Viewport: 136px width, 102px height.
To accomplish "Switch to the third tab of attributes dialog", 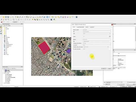I will [87, 27].
